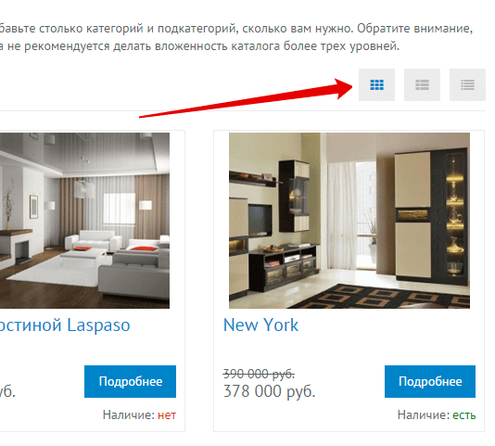Screen dimensions: 495x446
Task: Click Подробнее on the New York card
Action: pos(430,381)
